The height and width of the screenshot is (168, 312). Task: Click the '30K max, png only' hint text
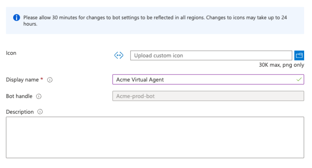(x=281, y=65)
